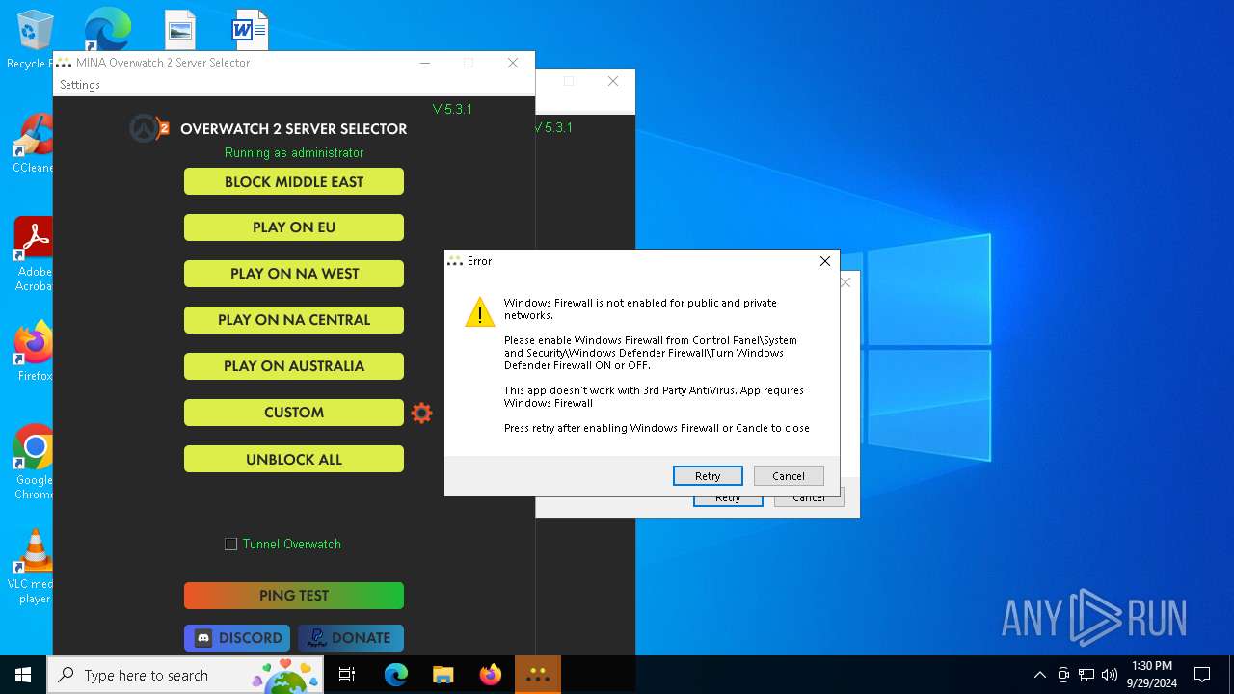This screenshot has width=1234, height=694.
Task: Open File Explorer from the taskbar
Action: [x=443, y=675]
